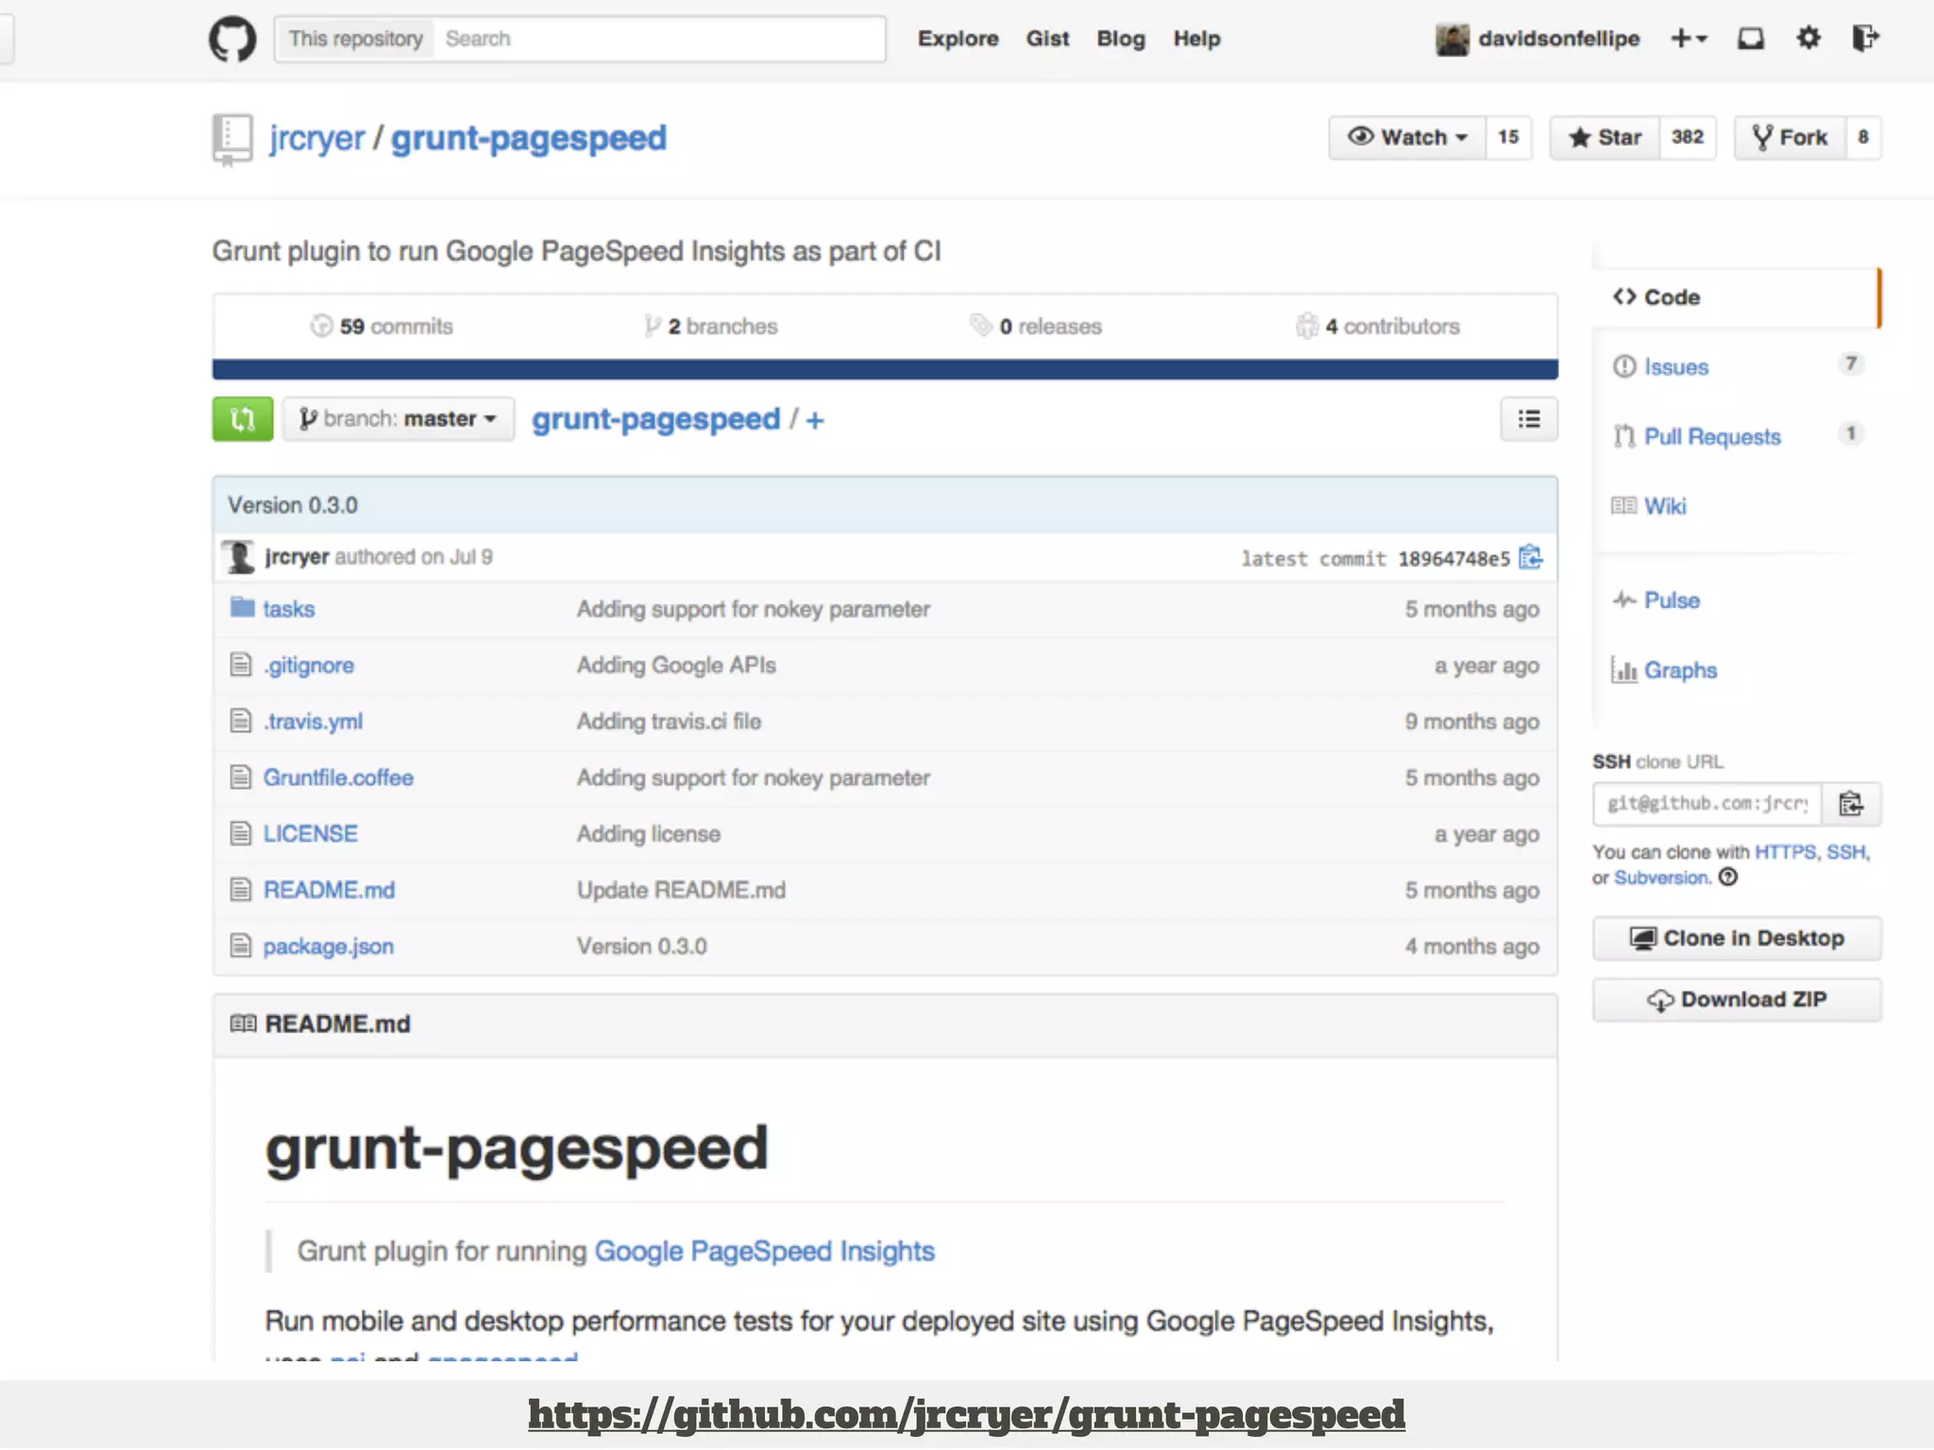This screenshot has height=1450, width=1934.
Task: Toggle the file list view icon
Action: [x=1529, y=419]
